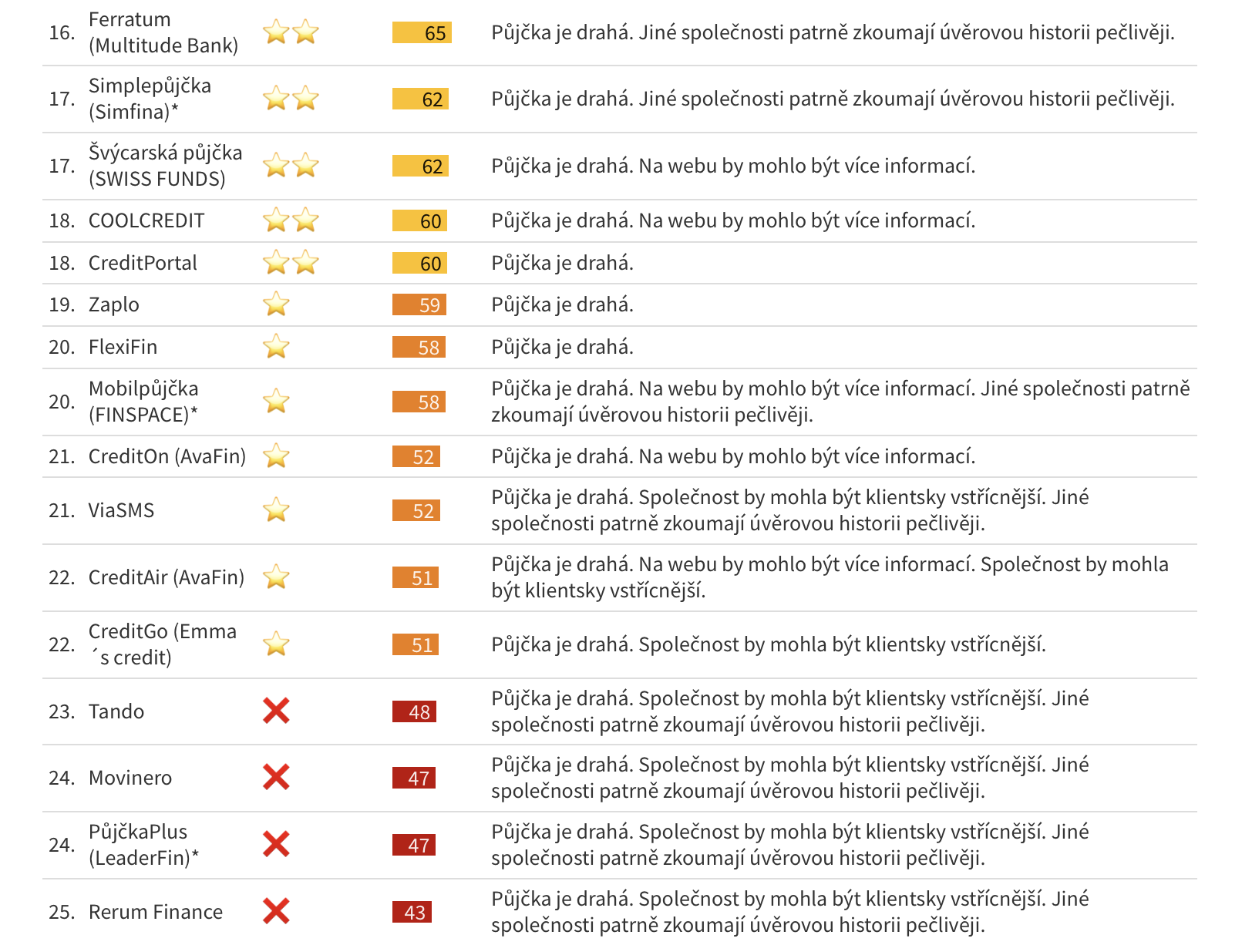Click the single star for ViaSMS
Screen dimensions: 1252x945
[276, 510]
